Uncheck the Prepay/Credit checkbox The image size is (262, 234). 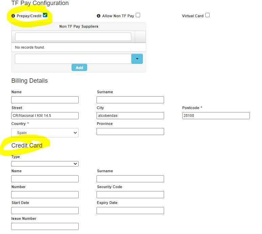pyautogui.click(x=45, y=15)
